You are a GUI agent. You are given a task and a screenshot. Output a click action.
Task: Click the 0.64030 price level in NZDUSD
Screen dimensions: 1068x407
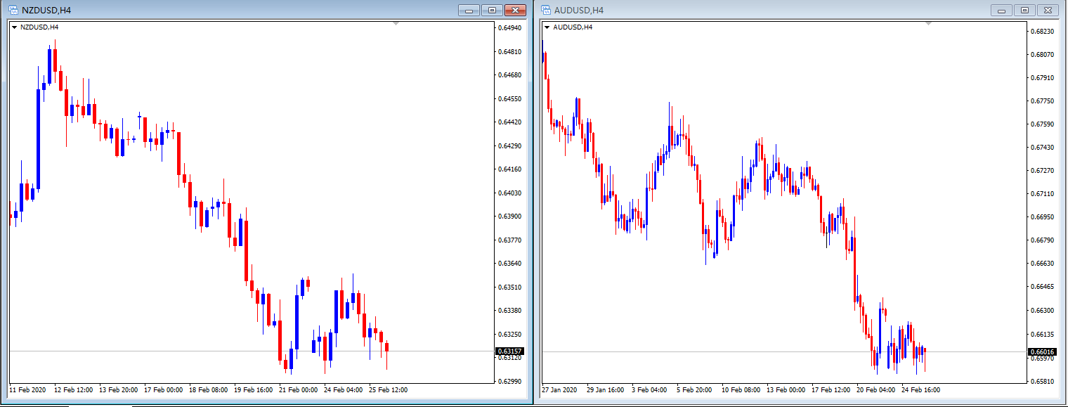(509, 193)
